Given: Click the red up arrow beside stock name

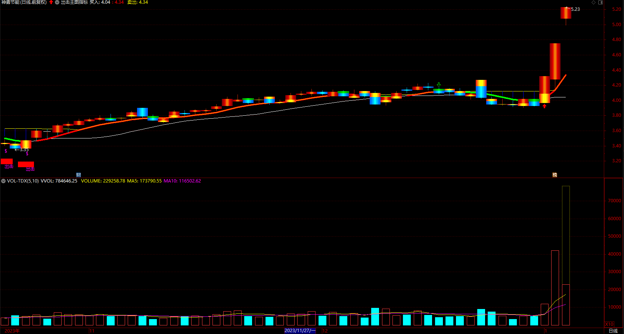Looking at the screenshot, I should [51, 2].
